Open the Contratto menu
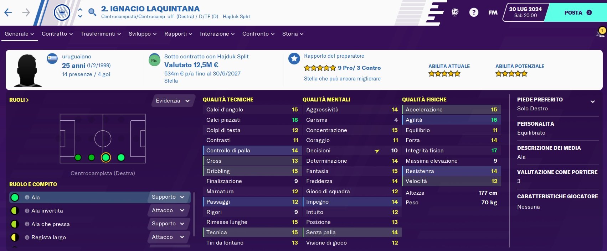This screenshot has height=251, width=607. click(57, 34)
